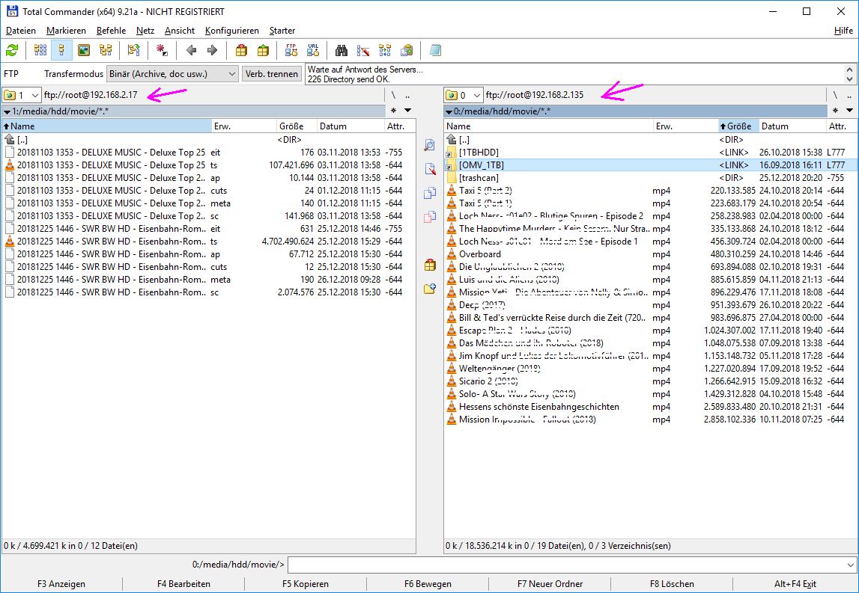Switch to Brief view mode icon

point(40,50)
